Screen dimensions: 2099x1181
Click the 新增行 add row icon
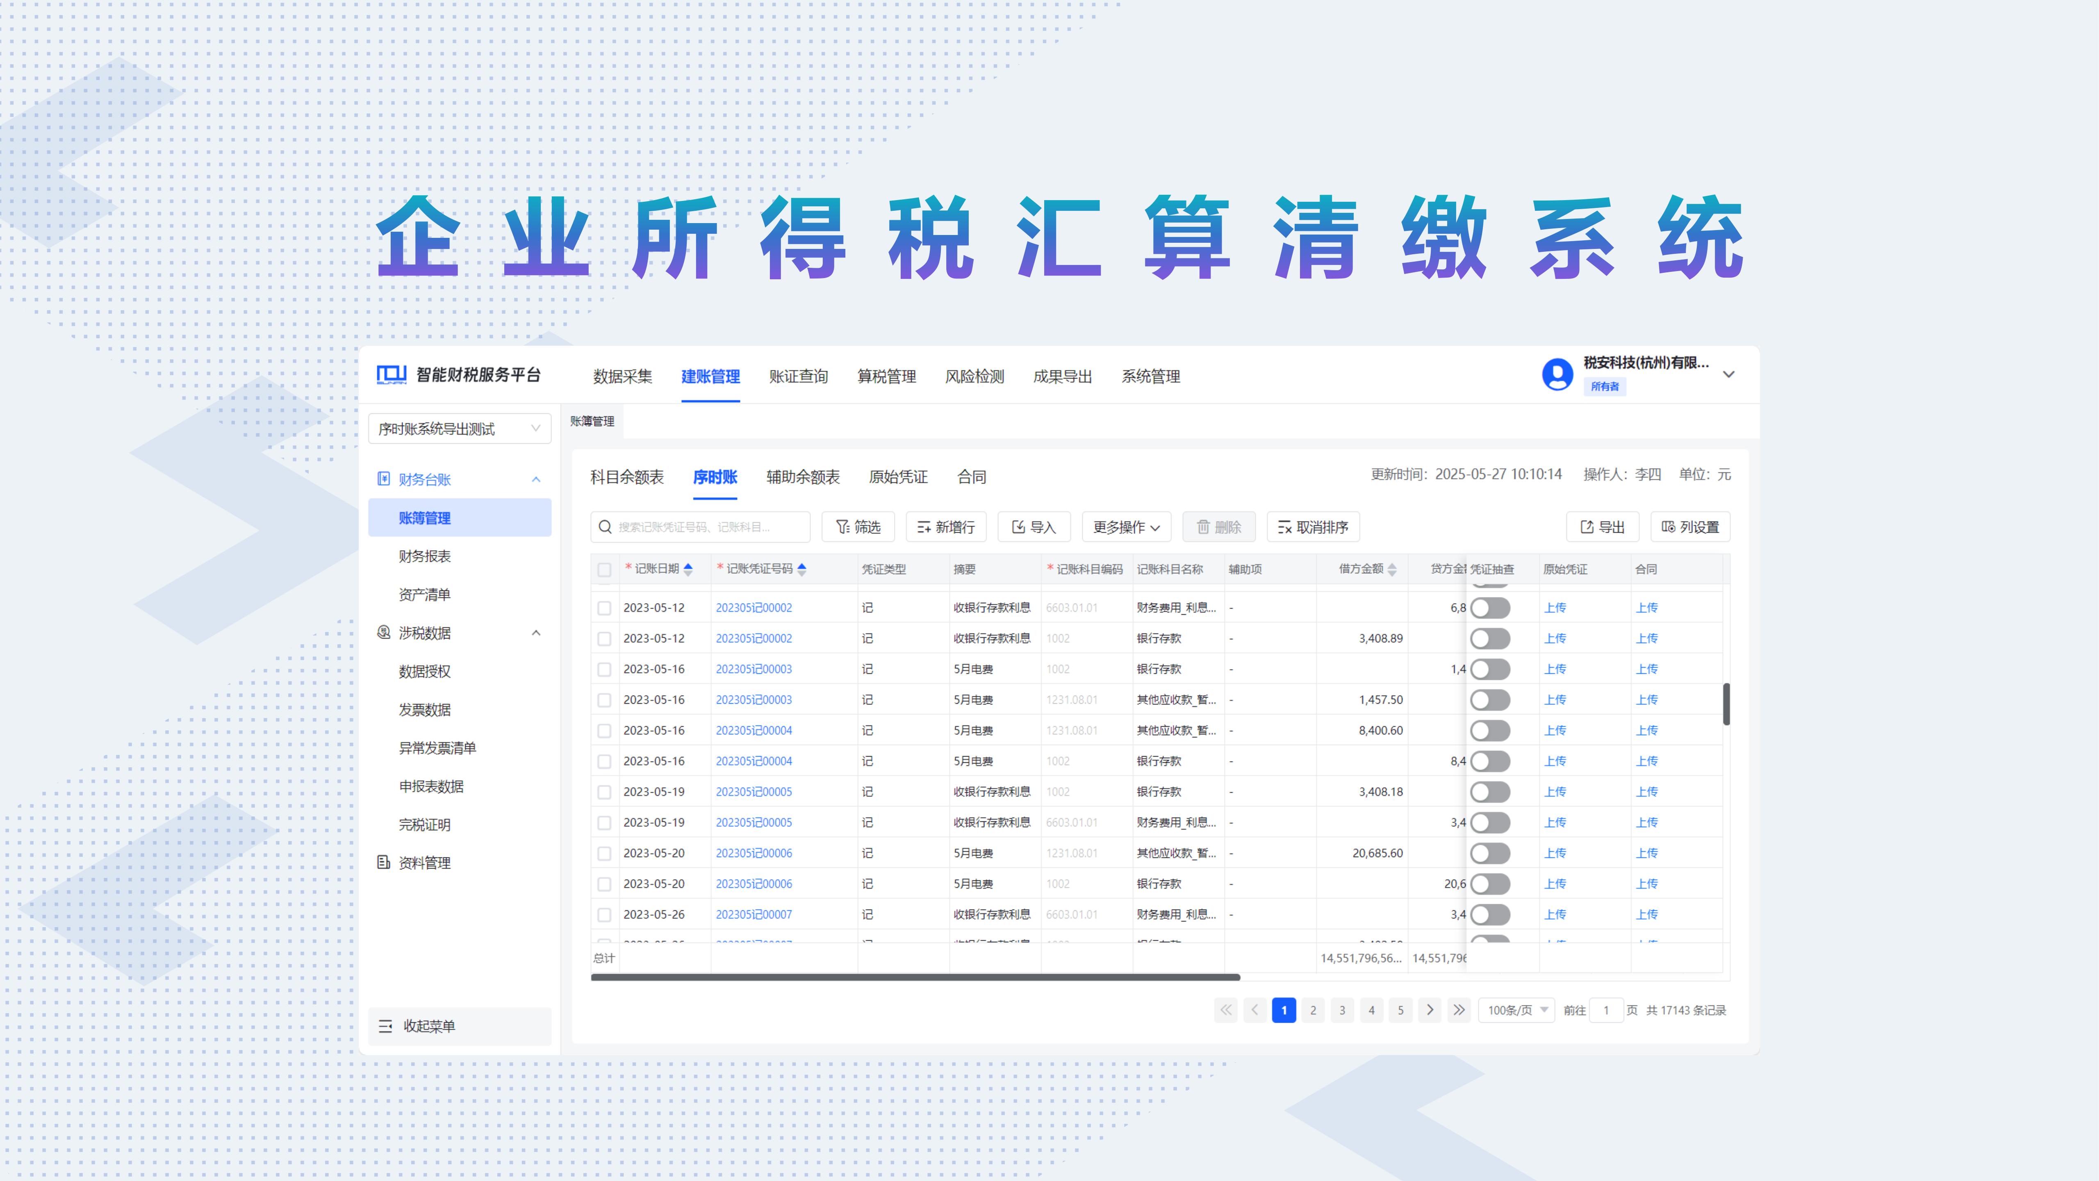coord(923,527)
